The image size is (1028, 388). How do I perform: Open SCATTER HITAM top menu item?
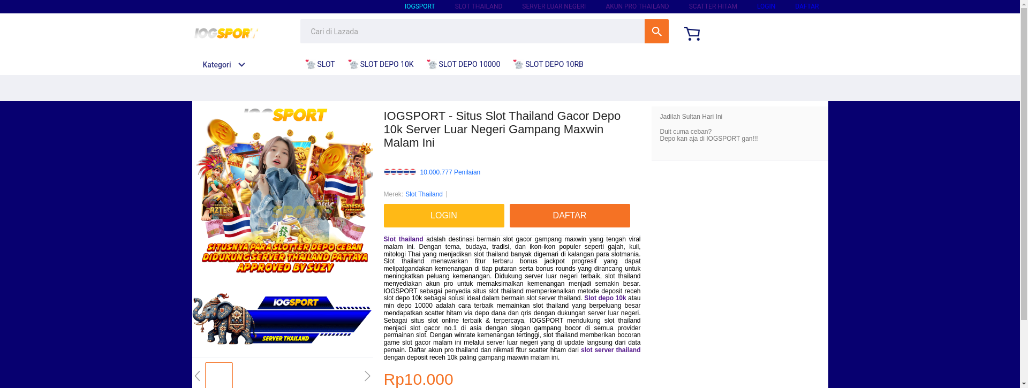pyautogui.click(x=713, y=6)
